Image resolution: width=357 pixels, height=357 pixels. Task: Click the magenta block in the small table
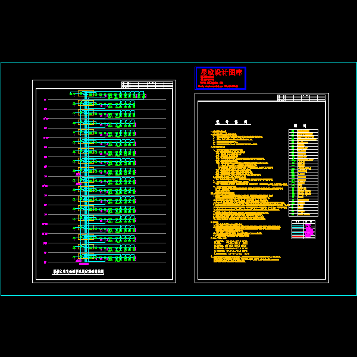(x=308, y=231)
